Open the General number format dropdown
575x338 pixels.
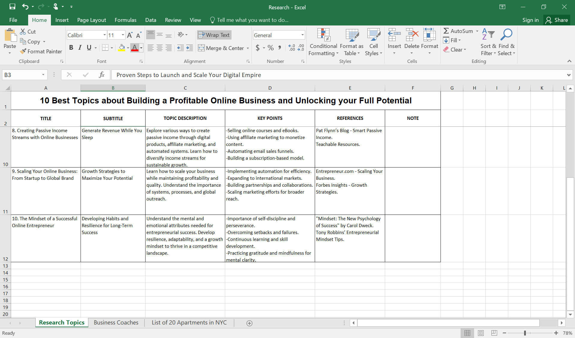click(302, 35)
